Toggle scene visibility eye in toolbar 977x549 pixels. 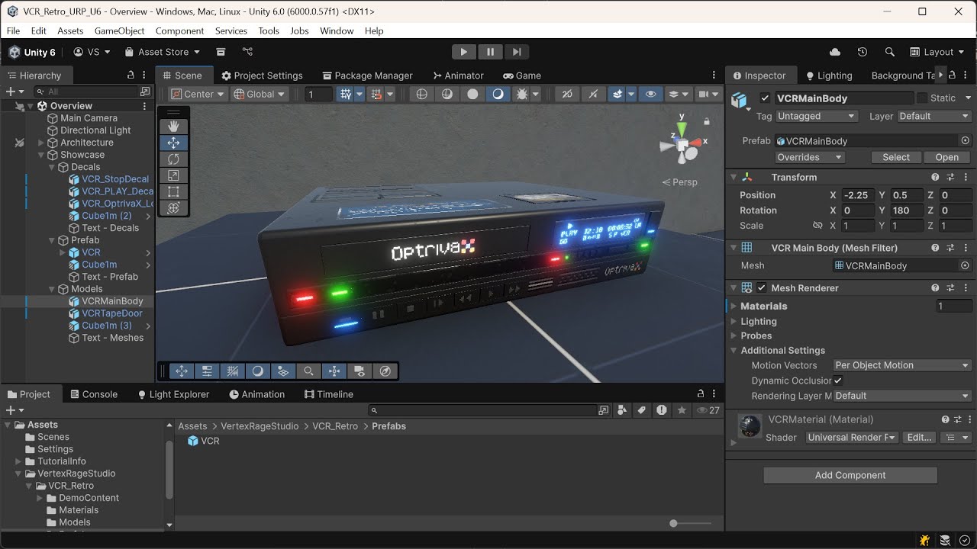pyautogui.click(x=650, y=94)
